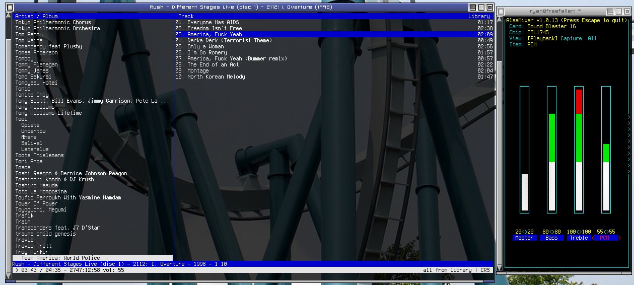This screenshot has height=285, width=634.
Task: Select the Treble channel label
Action: 579,238
